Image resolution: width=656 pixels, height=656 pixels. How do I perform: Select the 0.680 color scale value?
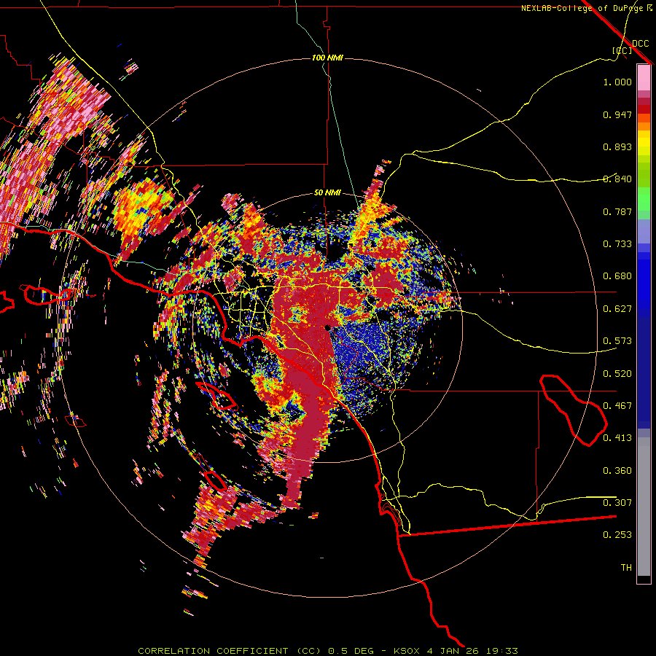point(617,276)
